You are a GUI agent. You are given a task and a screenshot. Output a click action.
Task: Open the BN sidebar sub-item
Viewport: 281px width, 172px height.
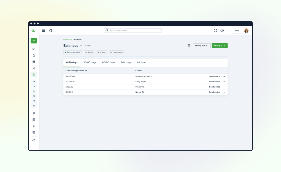34,91
